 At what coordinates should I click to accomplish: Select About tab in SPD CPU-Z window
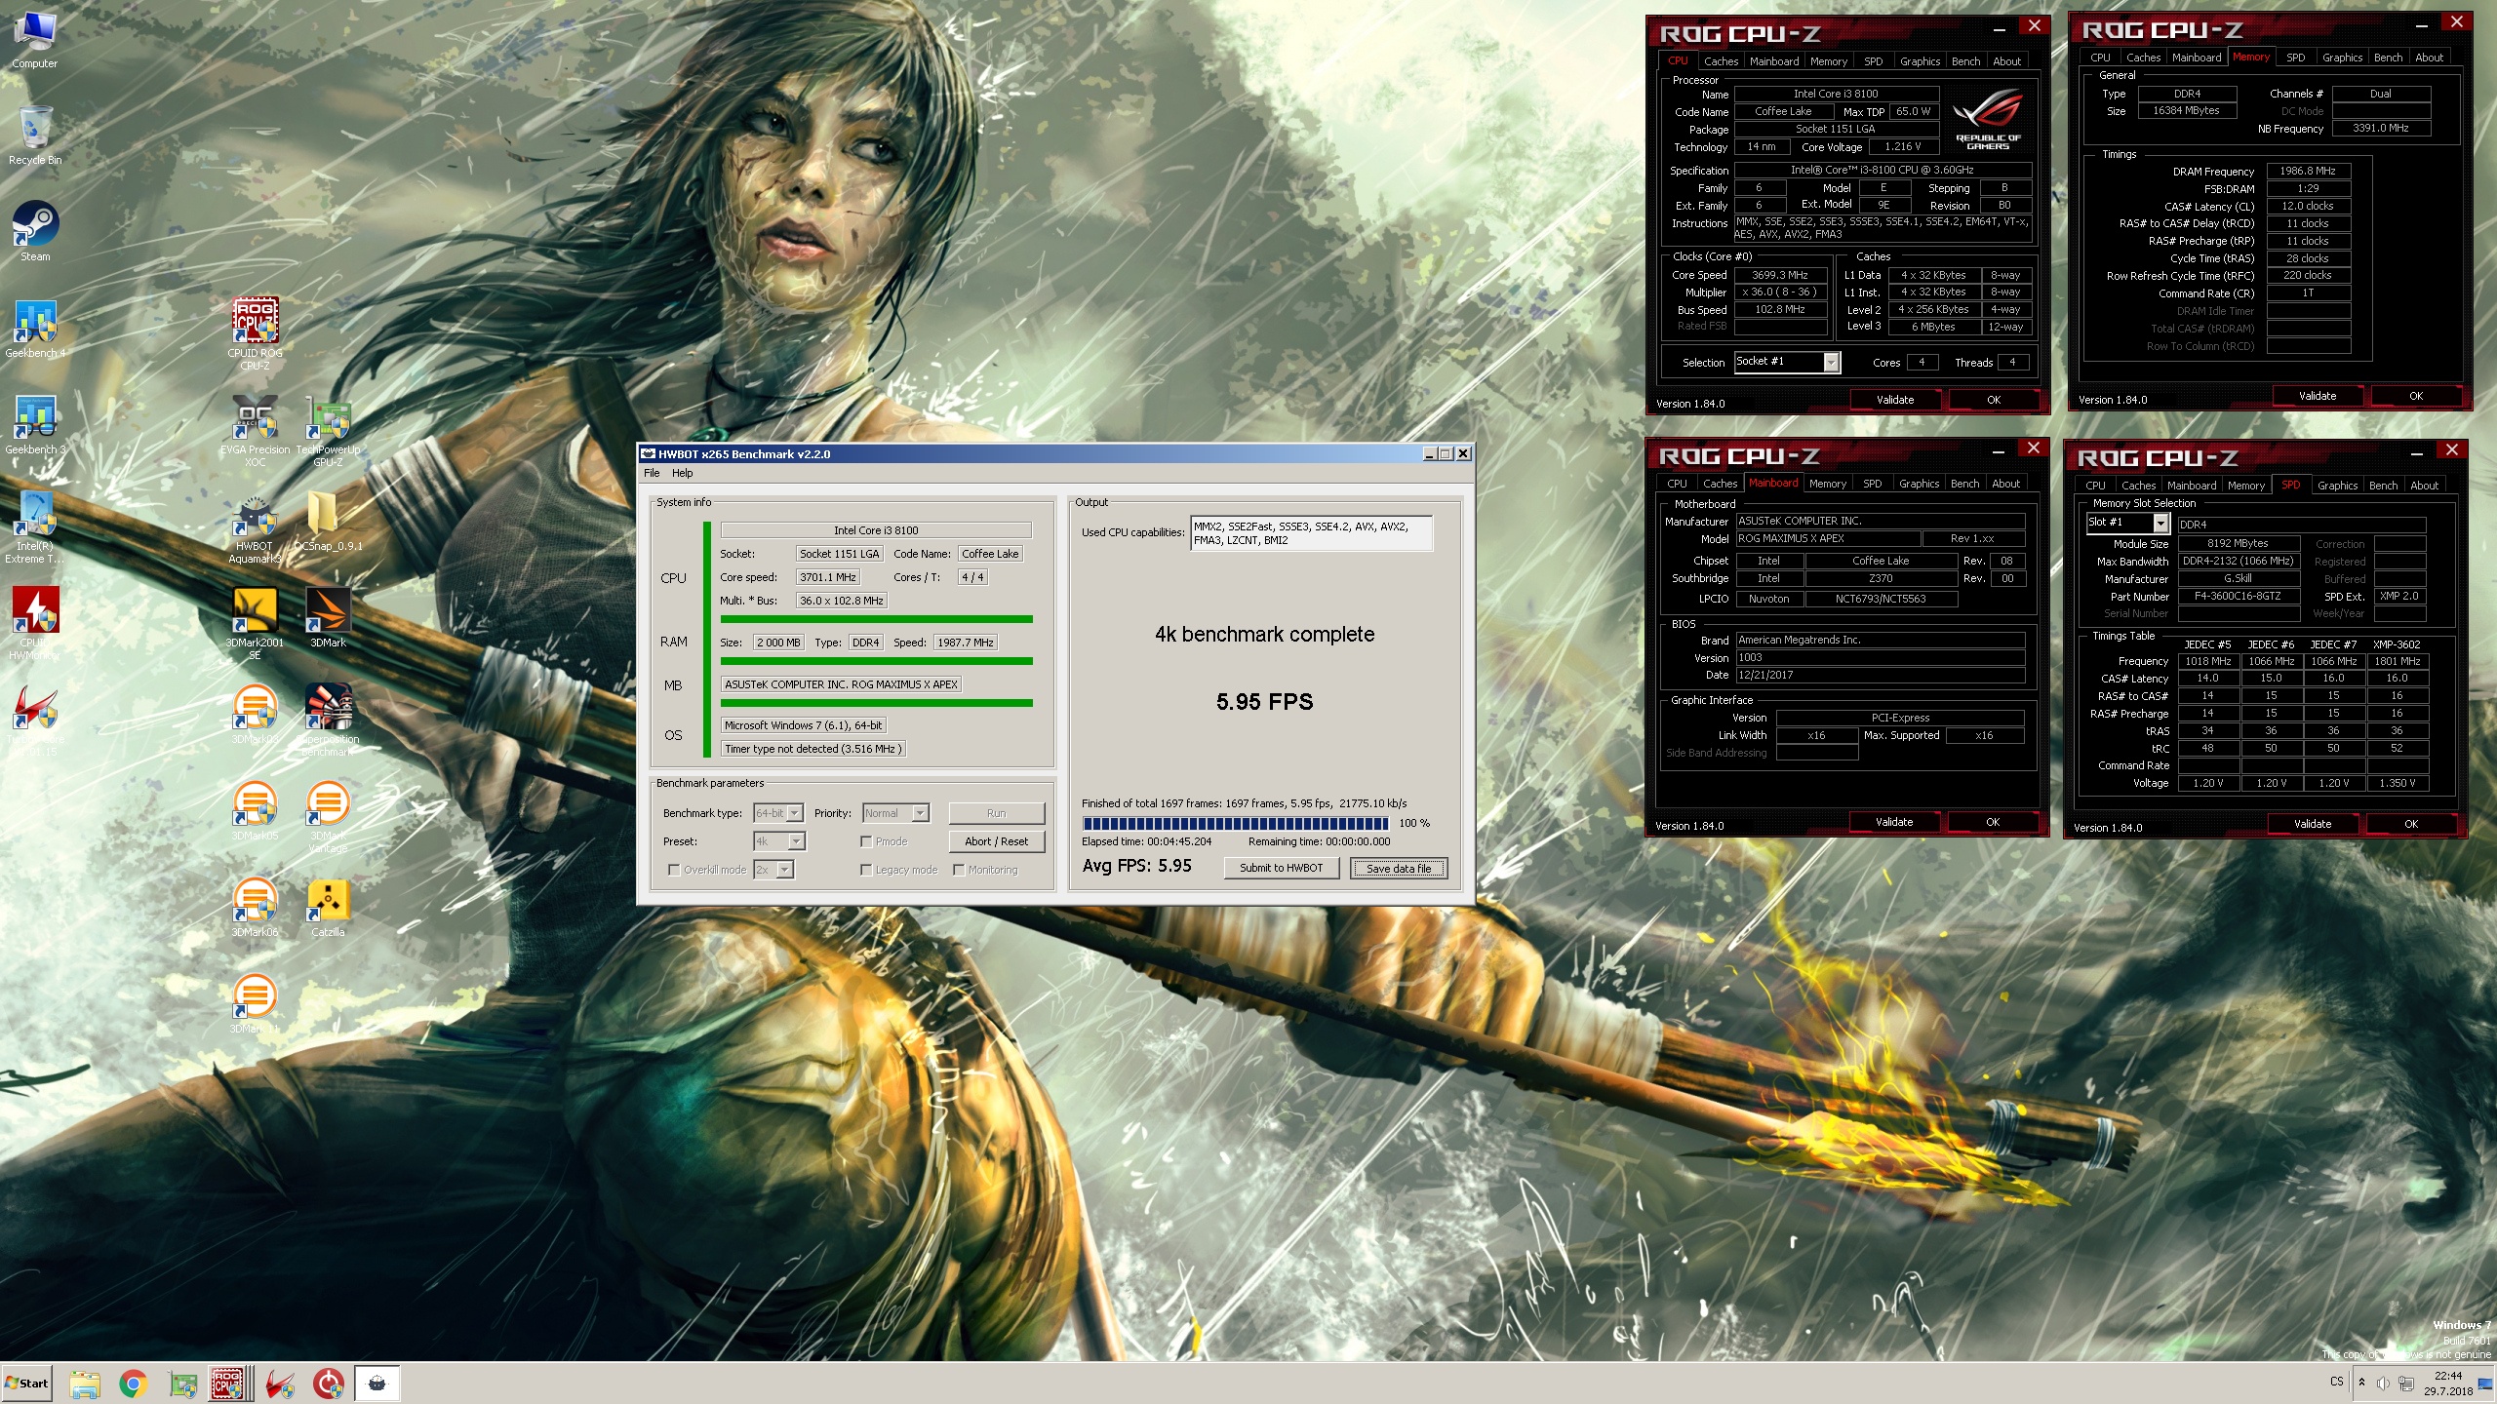[x=2424, y=486]
